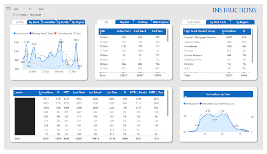This screenshot has width=267, height=154.
Task: Switch to by Week tab
Action: (34, 22)
